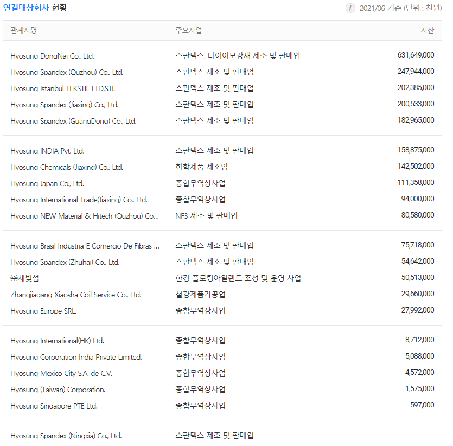
Task: Select Hyosung DongNai Co., Ltd. row name
Action: (52, 56)
